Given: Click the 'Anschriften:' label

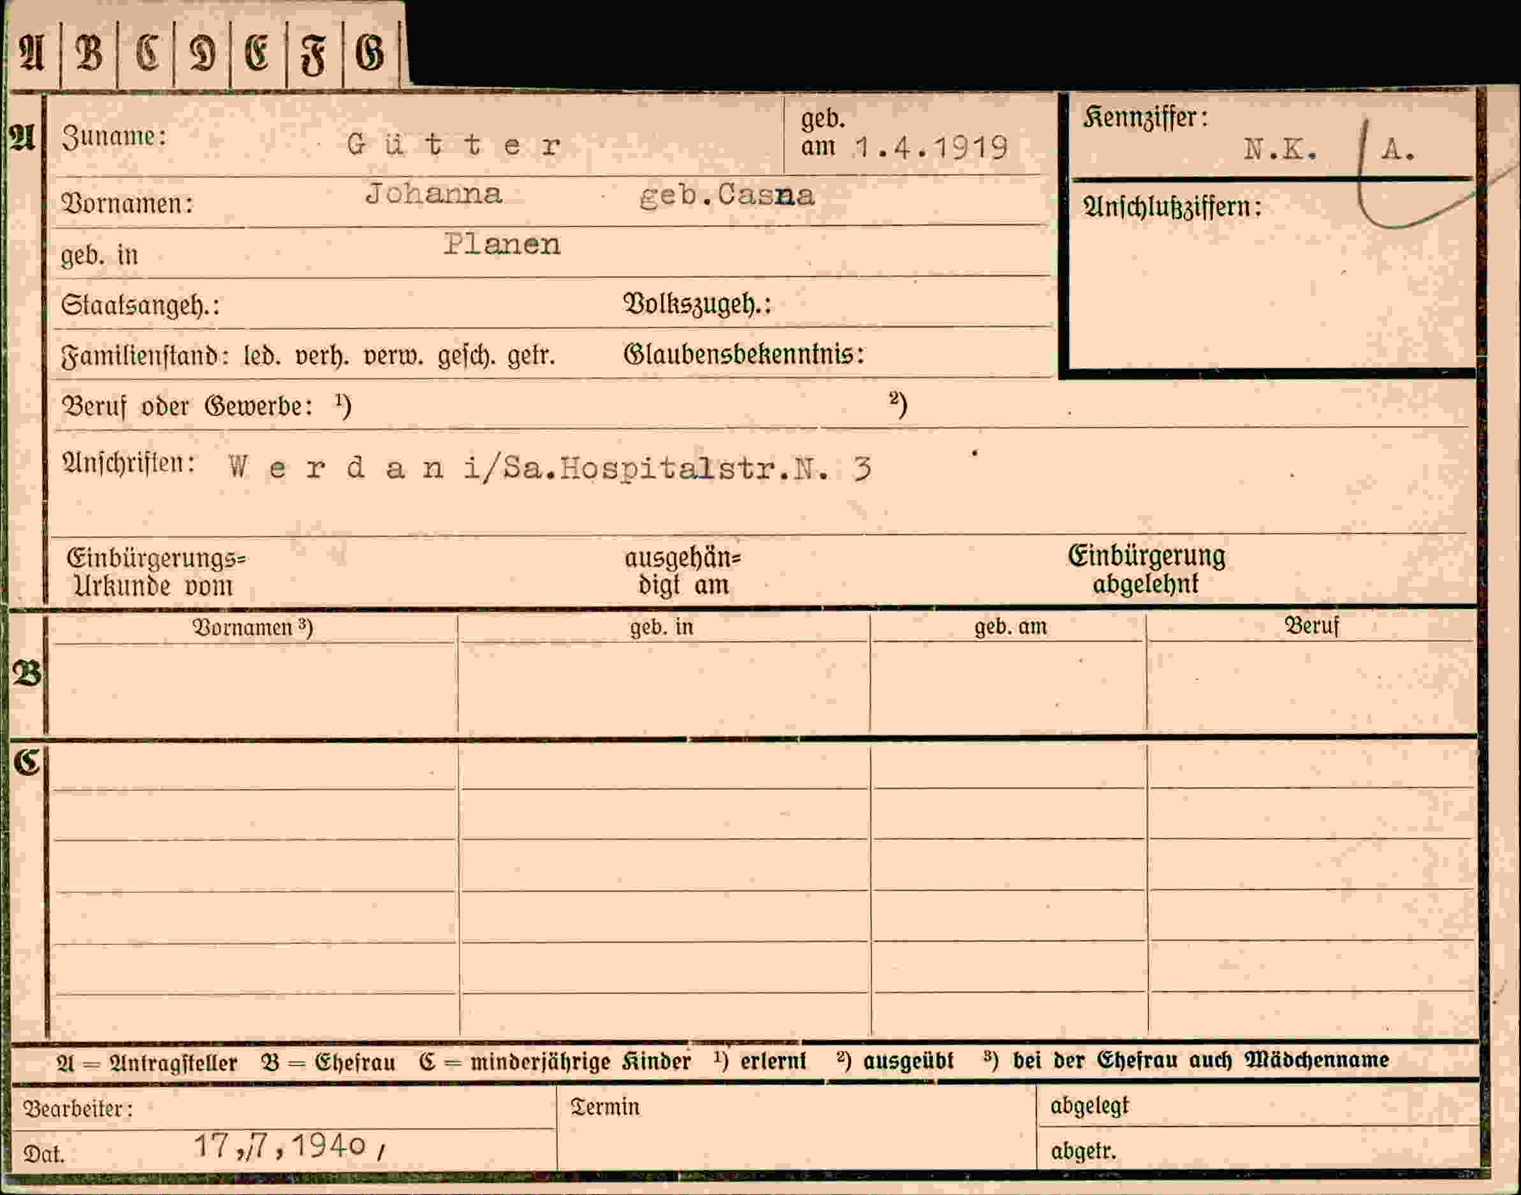Looking at the screenshot, I should (129, 462).
